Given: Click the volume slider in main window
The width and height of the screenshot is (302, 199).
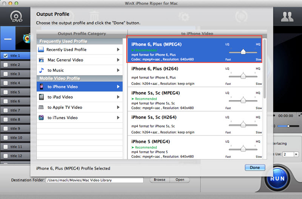Looking at the screenshot, I should click(x=288, y=126).
